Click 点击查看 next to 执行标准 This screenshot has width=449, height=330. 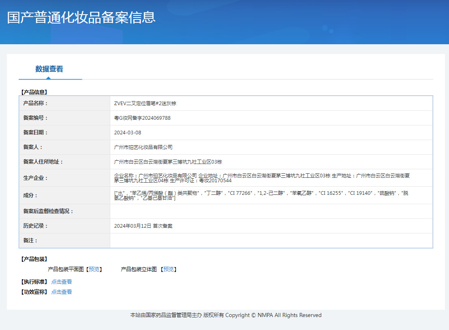(x=62, y=282)
